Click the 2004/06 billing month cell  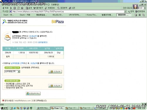pyautogui.click(x=8, y=53)
